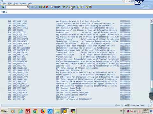Click 'Company Portfolio' description text

pyautogui.click(x=65, y=52)
